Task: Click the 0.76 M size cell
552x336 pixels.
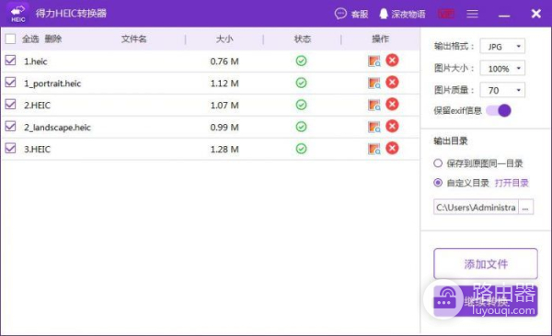Action: click(224, 62)
